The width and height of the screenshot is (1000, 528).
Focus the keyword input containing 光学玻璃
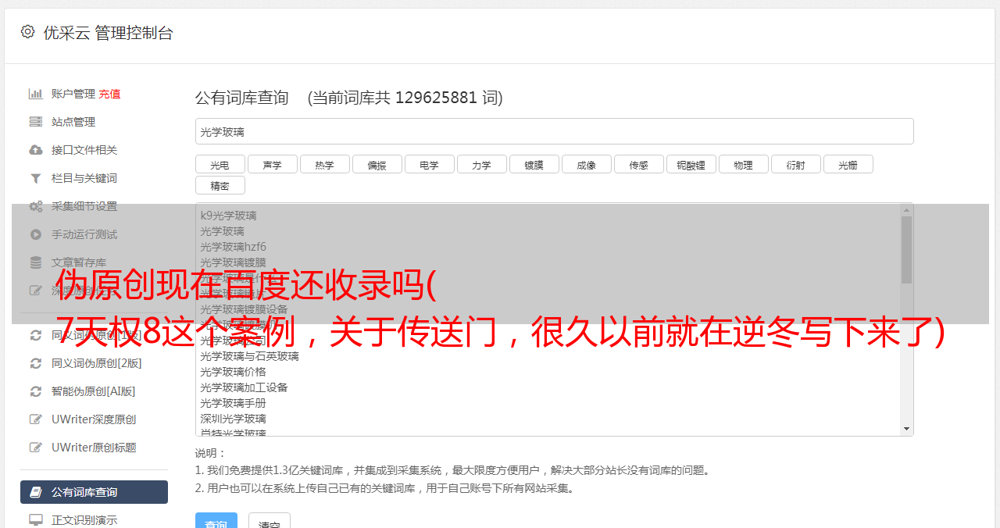pyautogui.click(x=554, y=131)
